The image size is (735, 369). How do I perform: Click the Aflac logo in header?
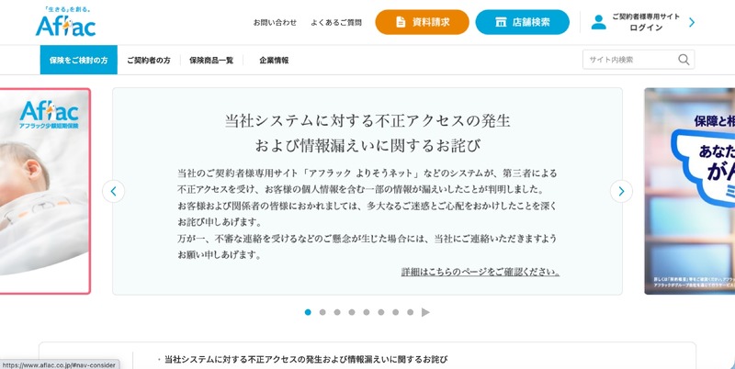coord(65,22)
